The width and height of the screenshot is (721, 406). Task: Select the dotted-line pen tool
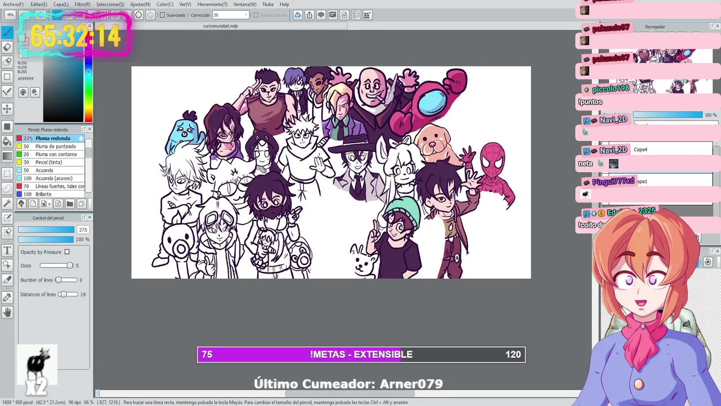pos(7,91)
